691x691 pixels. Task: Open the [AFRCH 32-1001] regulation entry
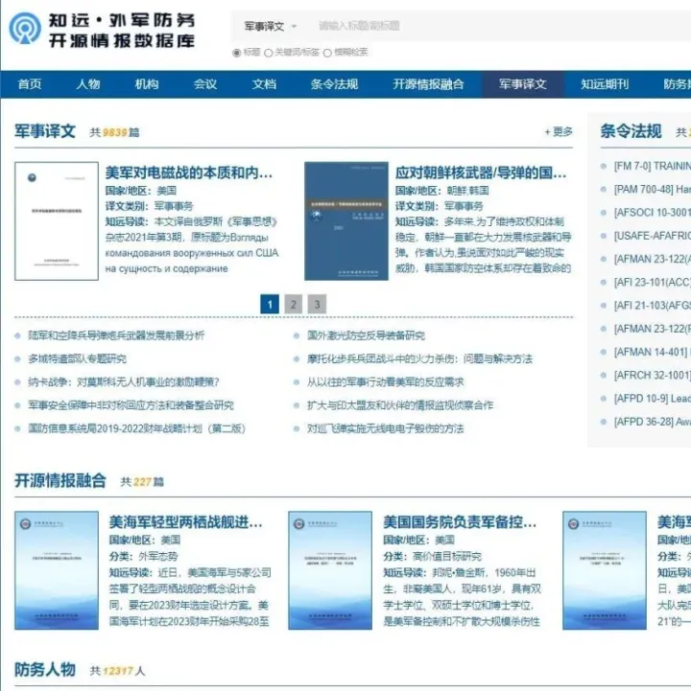pyautogui.click(x=653, y=375)
